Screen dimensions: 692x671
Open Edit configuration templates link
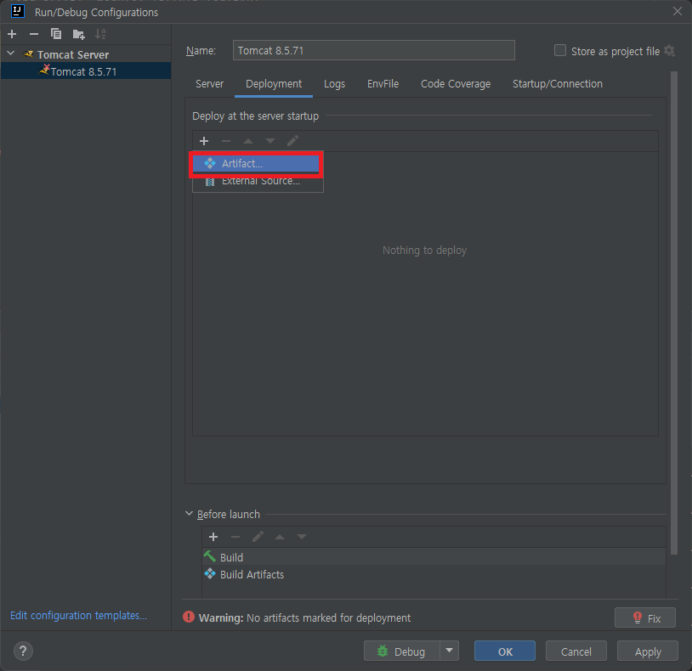point(78,616)
